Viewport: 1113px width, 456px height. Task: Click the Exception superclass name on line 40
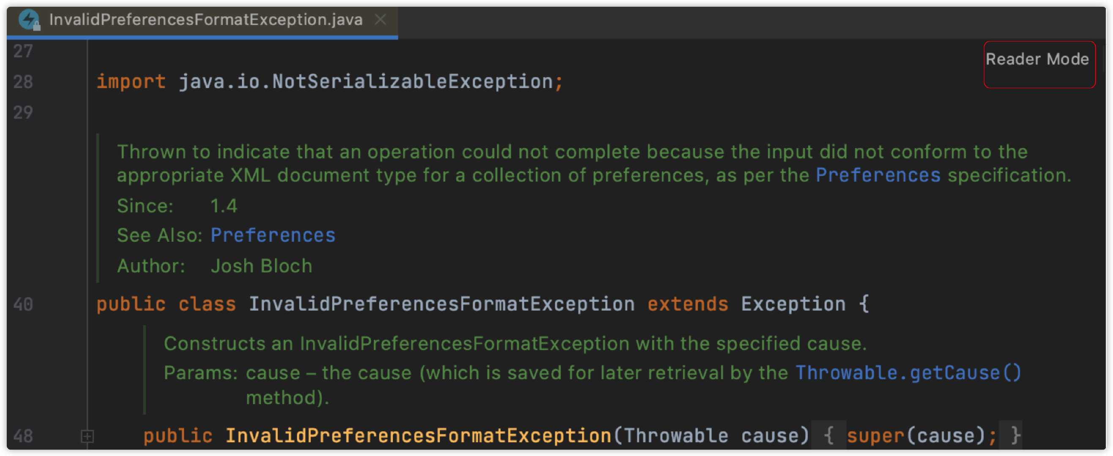click(793, 304)
